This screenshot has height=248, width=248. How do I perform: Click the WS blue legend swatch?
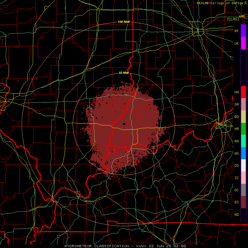coord(243,153)
